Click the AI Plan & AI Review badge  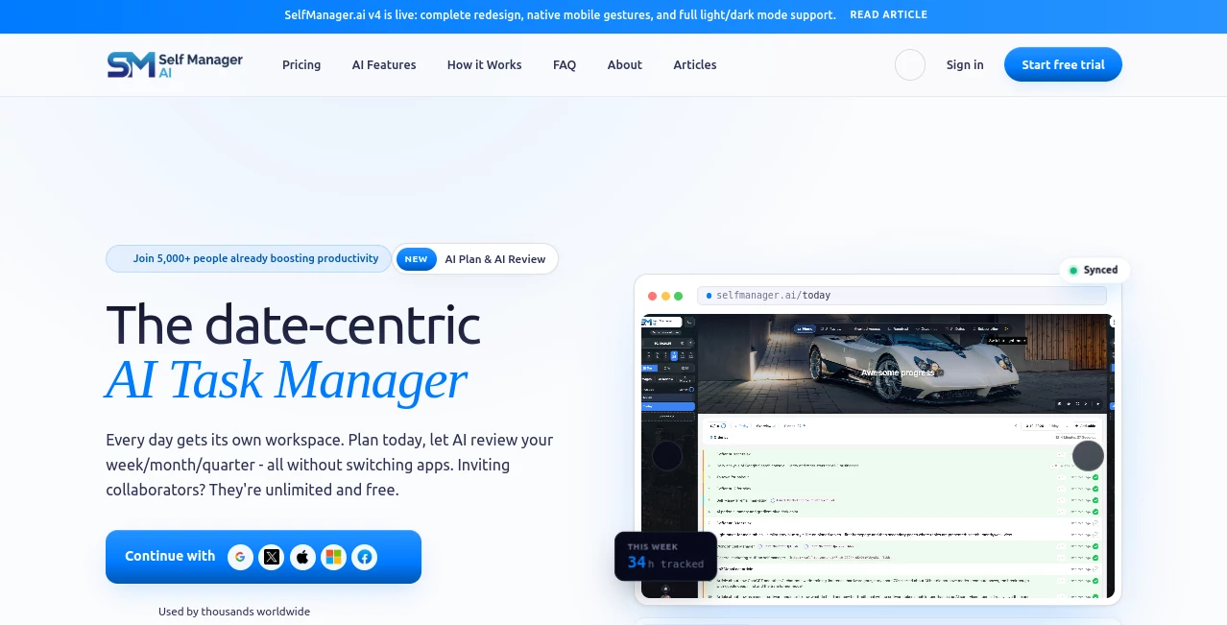475,259
